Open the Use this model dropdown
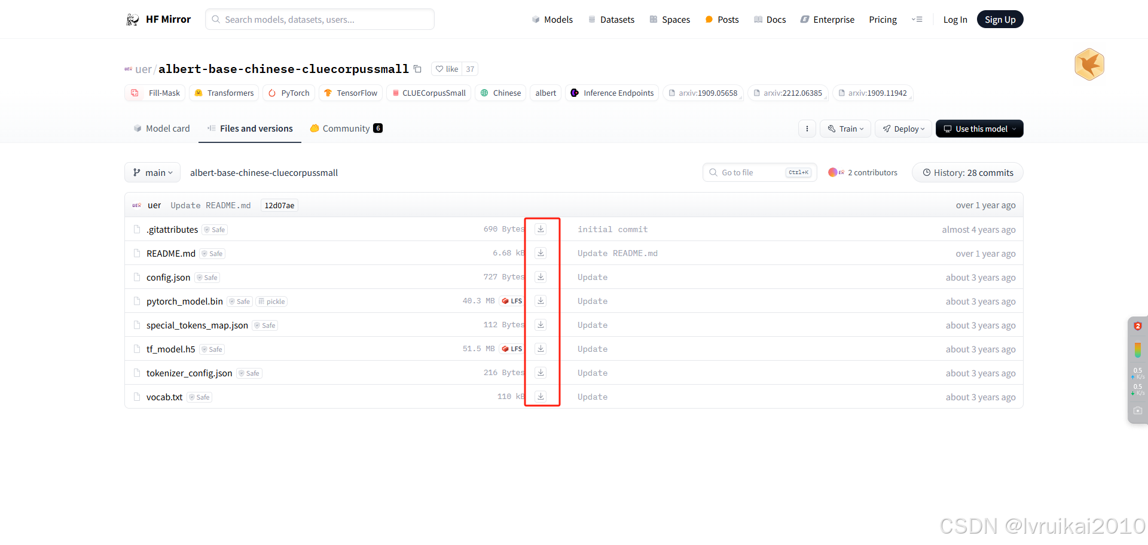Screen dimensions: 1148x545 [x=979, y=129]
